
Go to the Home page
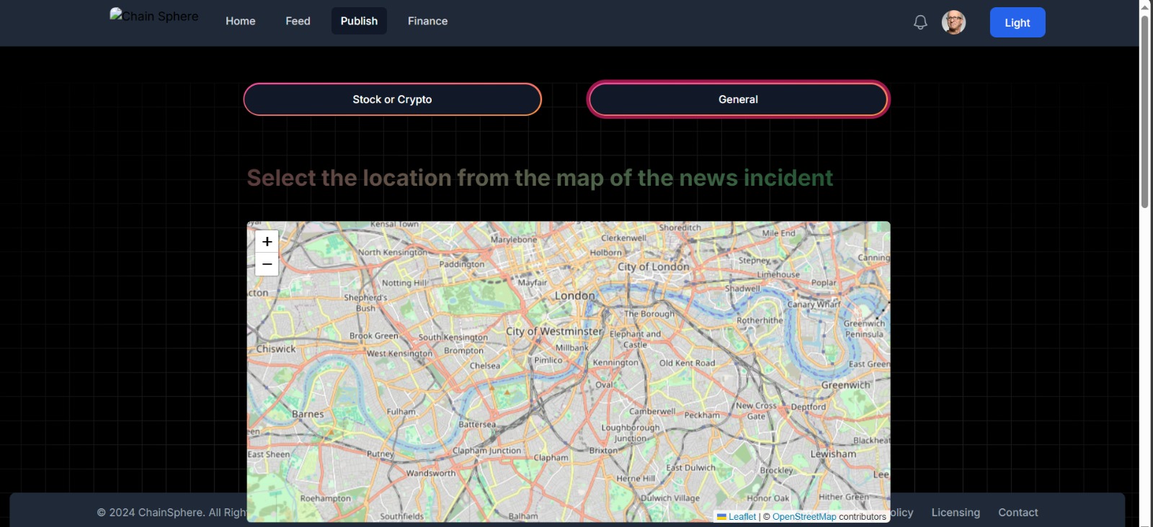240,21
